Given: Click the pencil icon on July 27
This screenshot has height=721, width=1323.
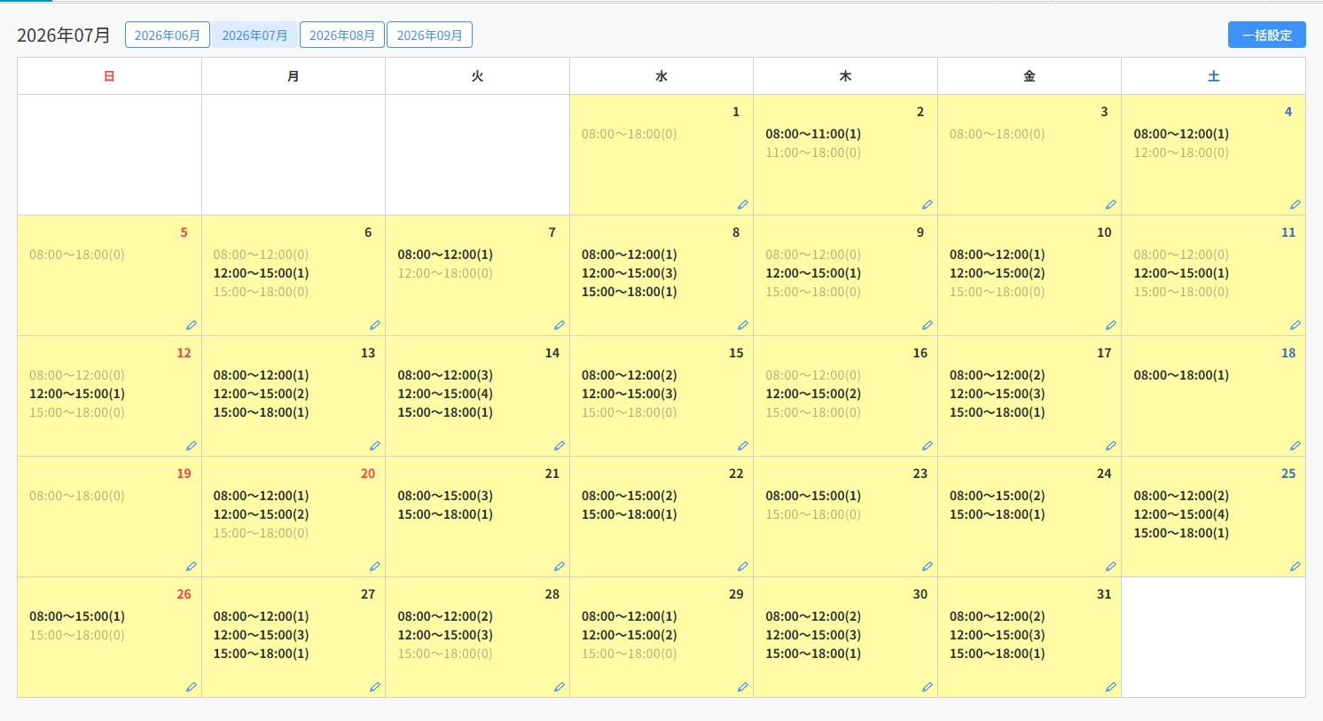Looking at the screenshot, I should click(375, 687).
